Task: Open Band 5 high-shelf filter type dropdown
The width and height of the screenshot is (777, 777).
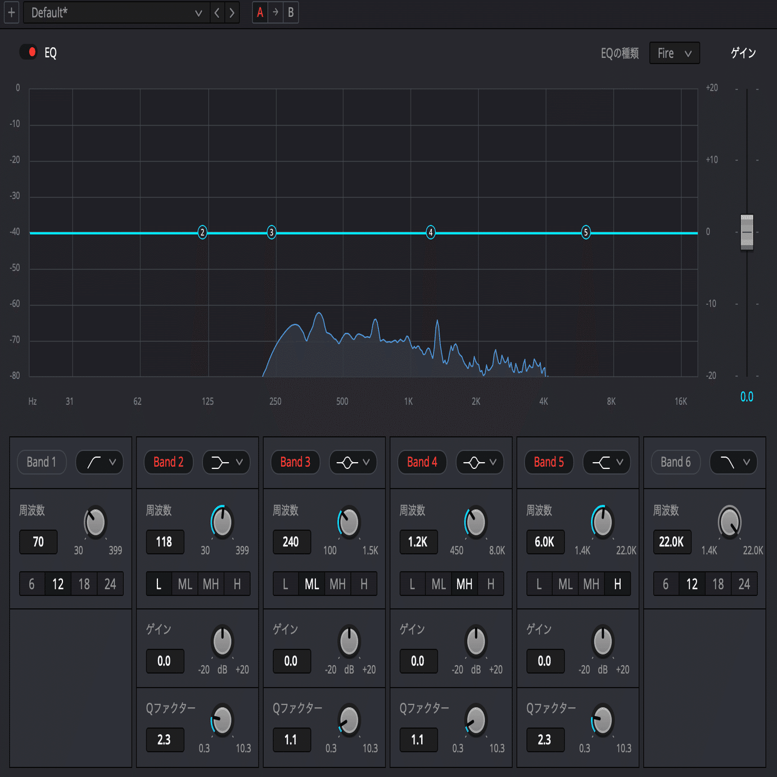Action: [x=607, y=462]
